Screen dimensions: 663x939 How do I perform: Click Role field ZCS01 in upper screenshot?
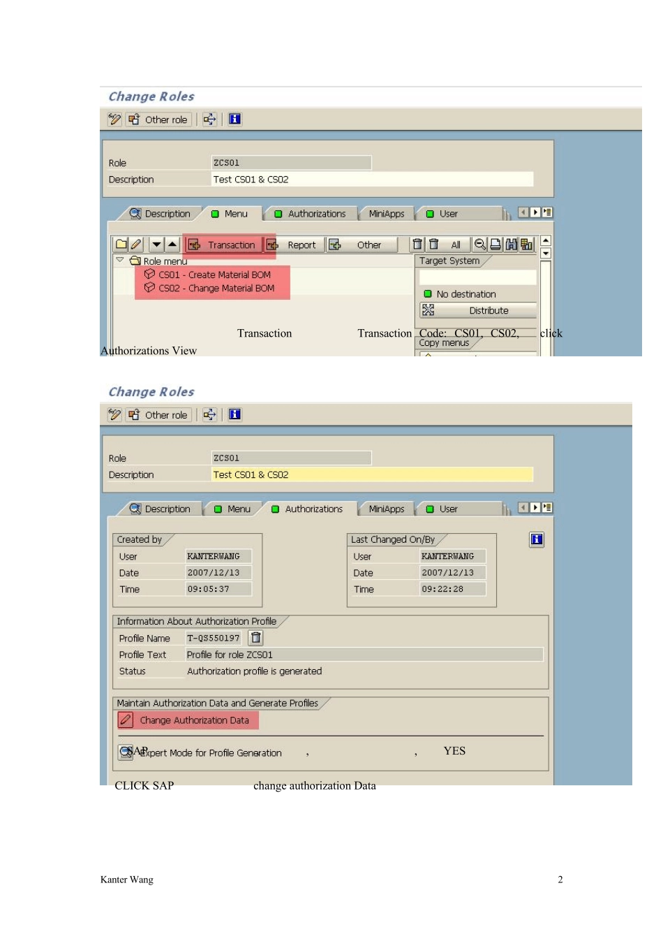[x=291, y=163]
